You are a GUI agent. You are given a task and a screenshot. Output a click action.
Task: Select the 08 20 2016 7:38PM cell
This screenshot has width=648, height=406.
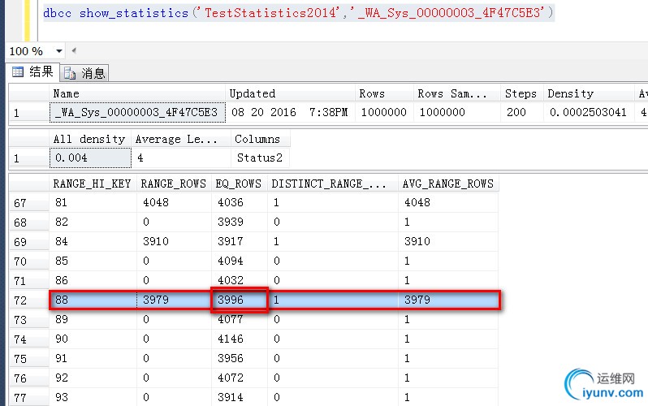tap(290, 112)
